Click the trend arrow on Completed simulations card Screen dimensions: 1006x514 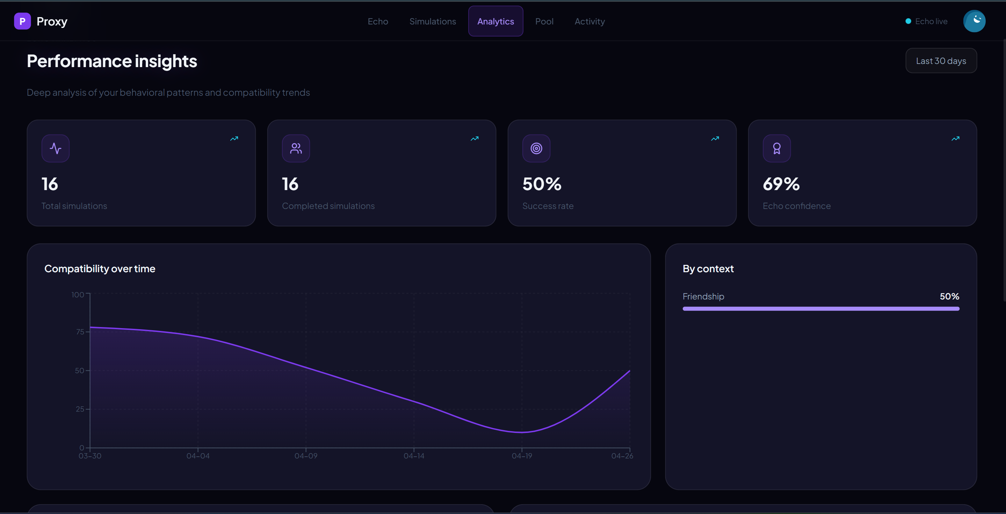click(475, 139)
